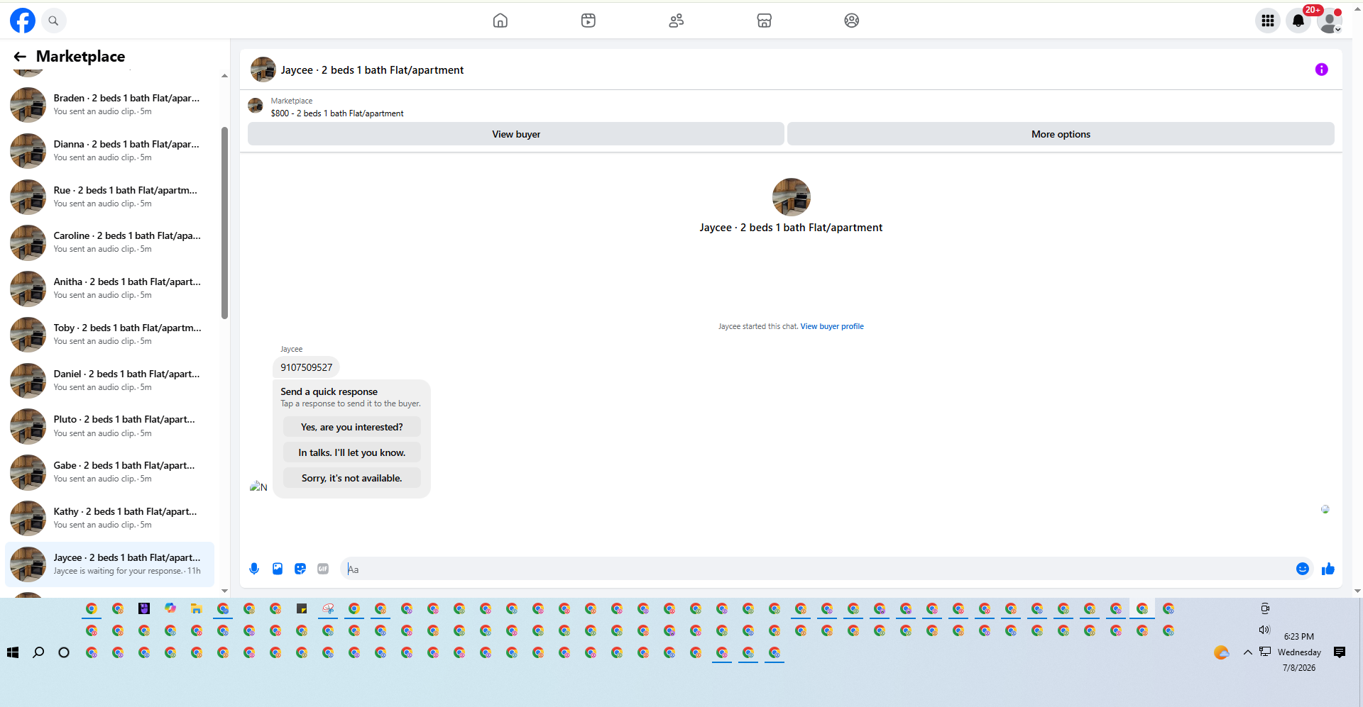Send quick response 'In talks. I'll let you know.'
1363x707 pixels.
[352, 452]
